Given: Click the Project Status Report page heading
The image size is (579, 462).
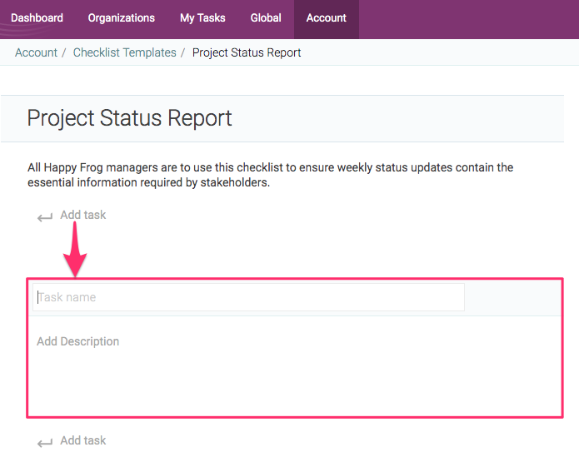Looking at the screenshot, I should tap(129, 118).
